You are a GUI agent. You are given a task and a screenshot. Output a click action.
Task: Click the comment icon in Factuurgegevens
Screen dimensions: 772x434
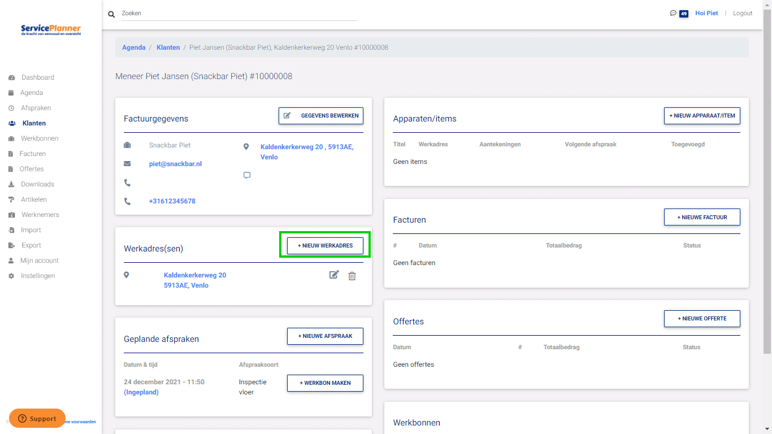tap(246, 175)
